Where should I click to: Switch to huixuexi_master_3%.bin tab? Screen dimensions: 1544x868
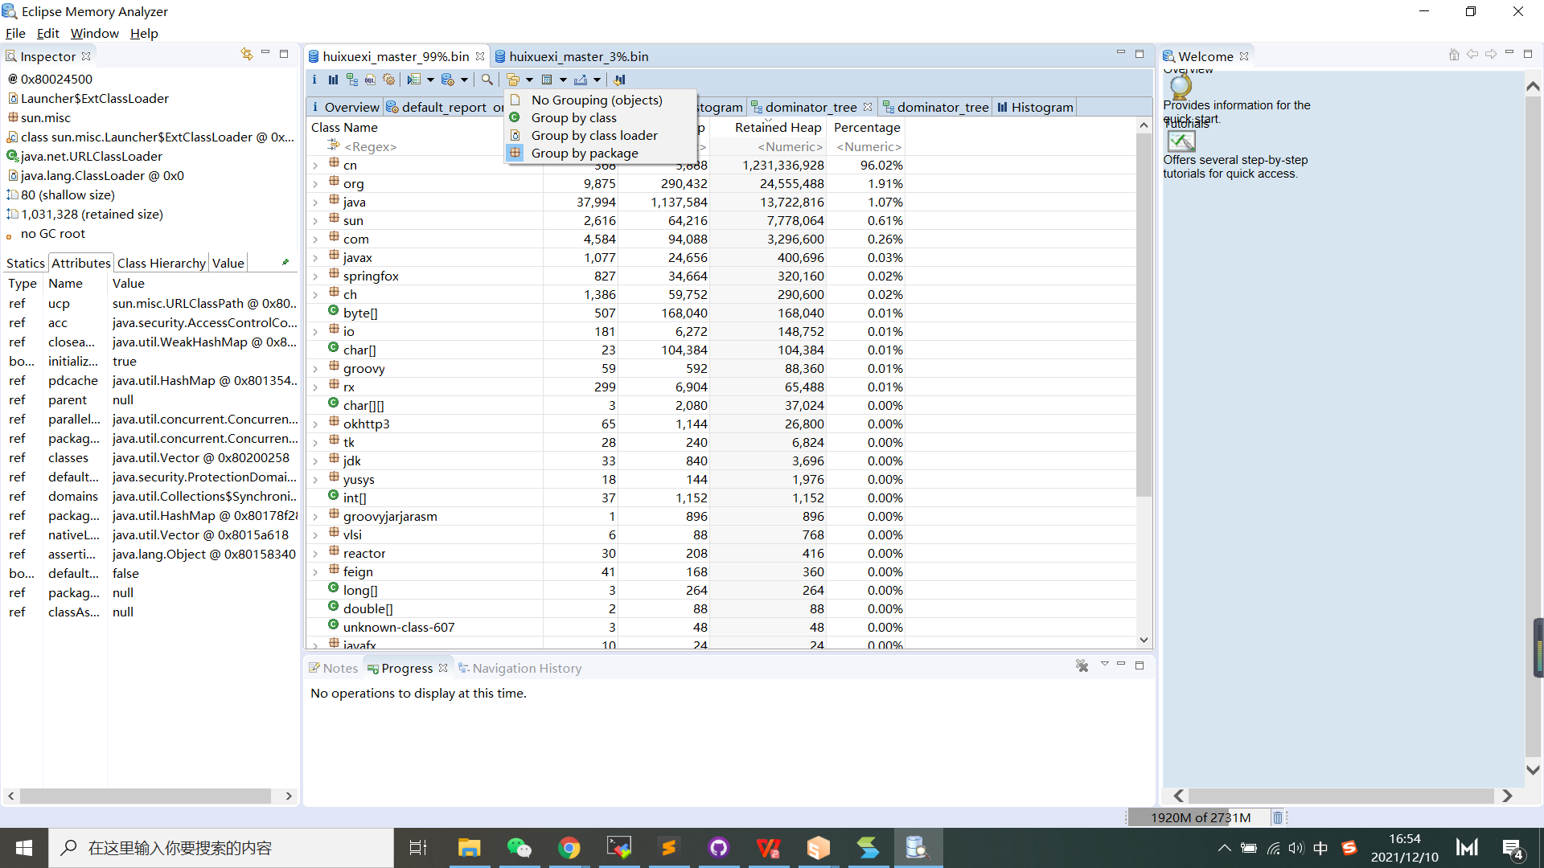[x=578, y=56]
